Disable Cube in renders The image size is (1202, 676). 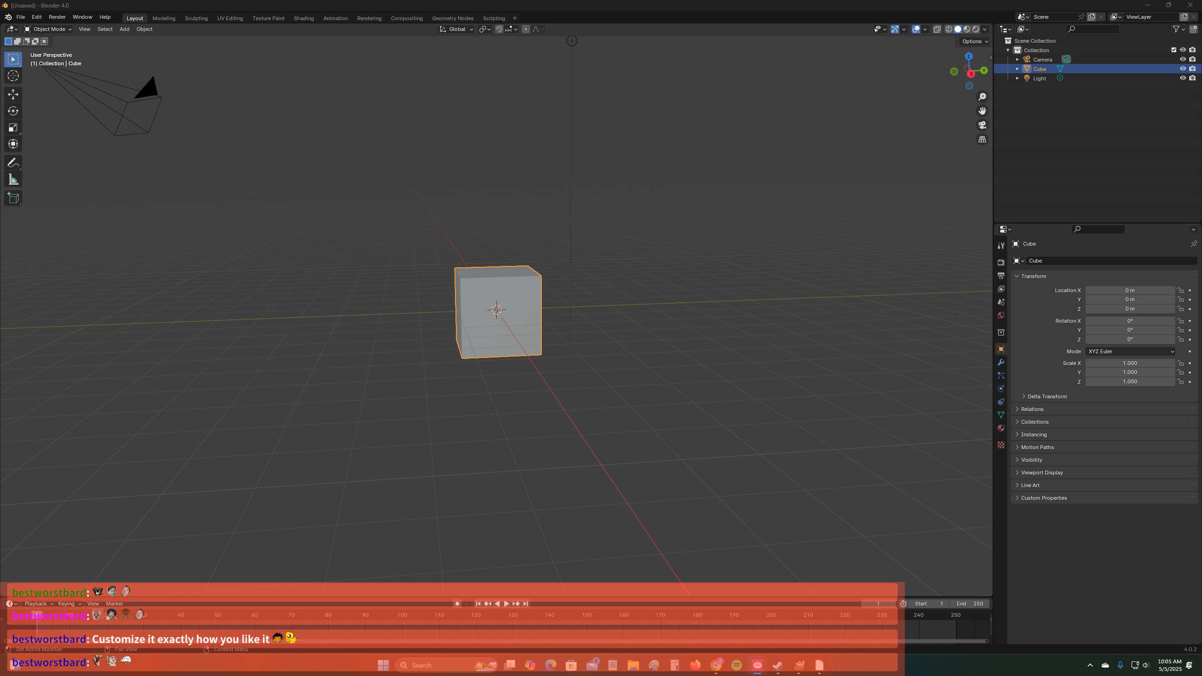pyautogui.click(x=1193, y=69)
